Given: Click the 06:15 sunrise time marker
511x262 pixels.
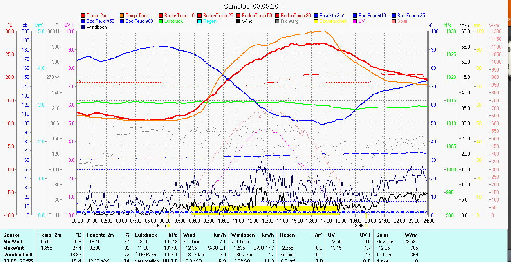Looking at the screenshot, I should click(160, 225).
